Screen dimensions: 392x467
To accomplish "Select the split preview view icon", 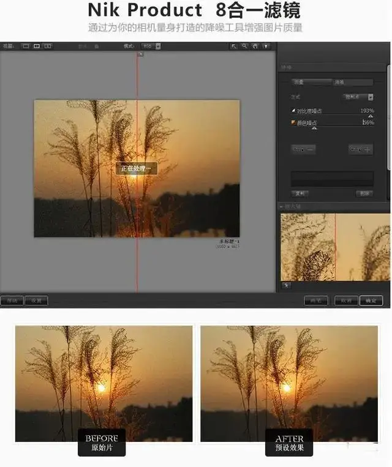I will pyautogui.click(x=37, y=46).
